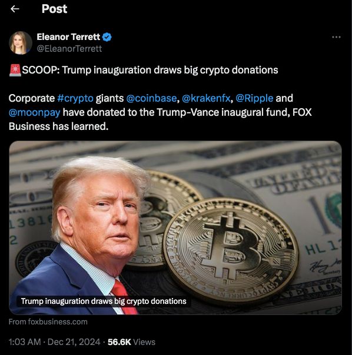Viewport: 352px width, 355px height.
Task: Click the post timestamp 1:03 AM
Action: [x=25, y=342]
